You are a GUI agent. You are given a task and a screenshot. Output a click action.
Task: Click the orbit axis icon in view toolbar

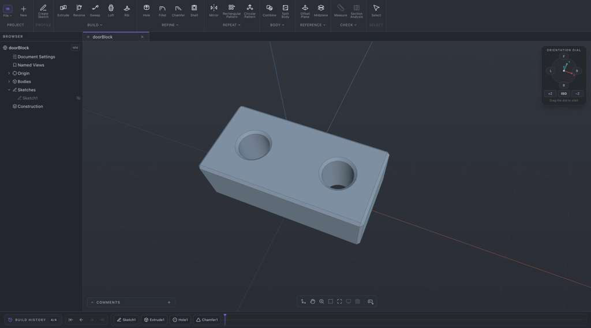click(304, 301)
